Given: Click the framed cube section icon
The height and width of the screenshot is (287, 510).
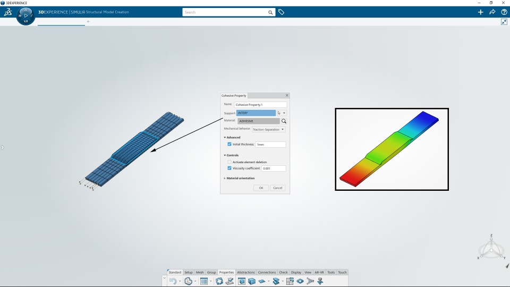Looking at the screenshot, I should point(242,281).
